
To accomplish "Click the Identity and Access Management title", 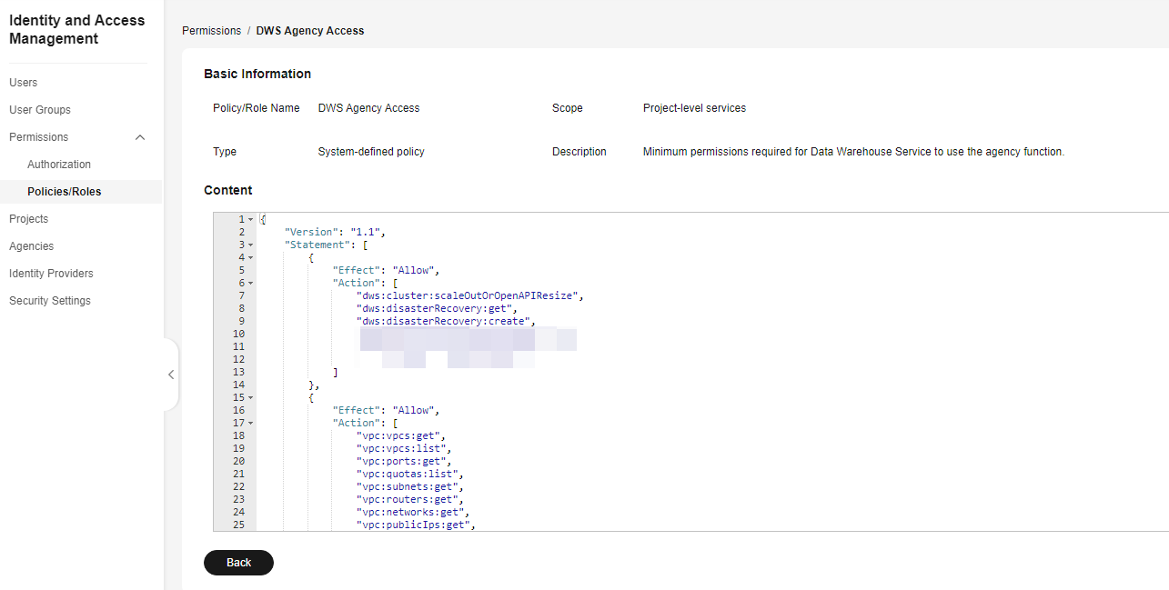I will coord(77,30).
